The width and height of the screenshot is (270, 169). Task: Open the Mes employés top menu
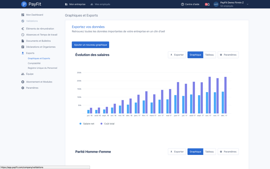point(100,4)
